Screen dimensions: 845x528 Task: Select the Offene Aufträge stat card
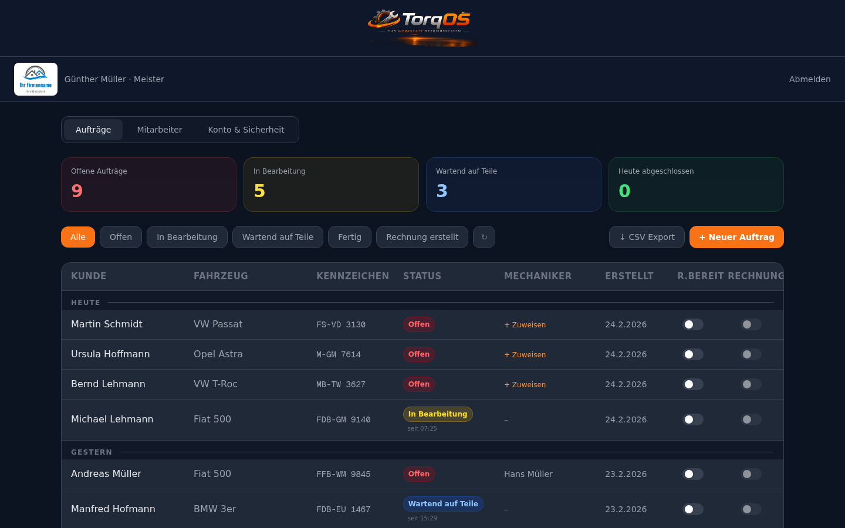click(148, 184)
